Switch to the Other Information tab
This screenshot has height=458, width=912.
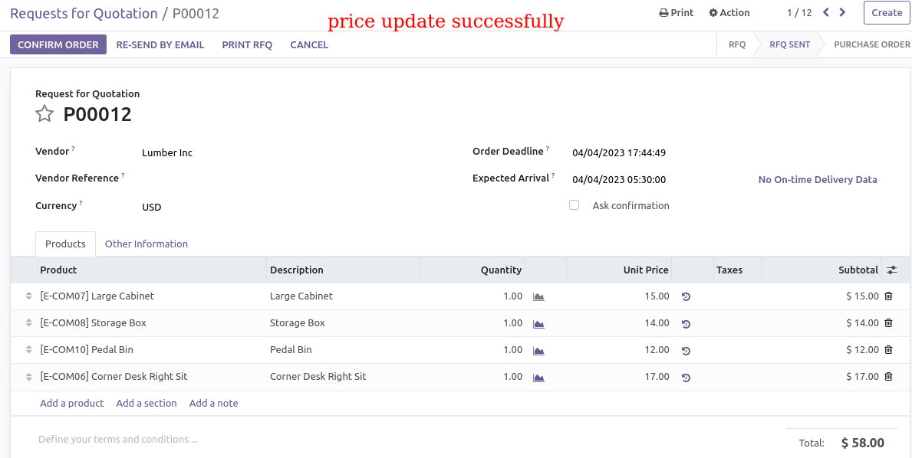tap(146, 244)
